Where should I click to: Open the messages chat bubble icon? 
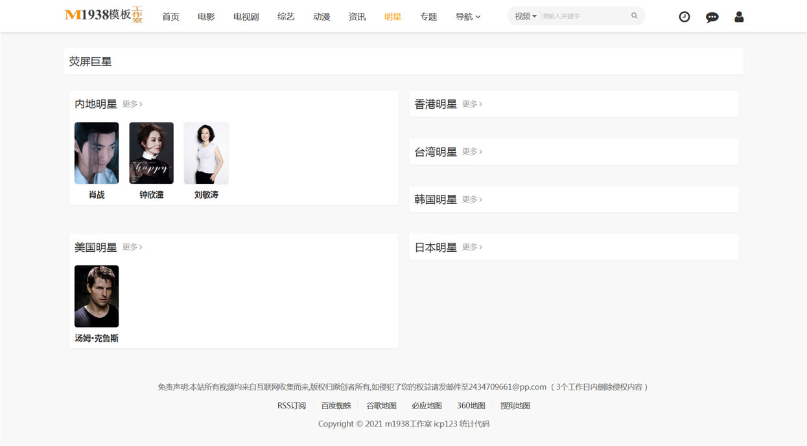tap(712, 17)
